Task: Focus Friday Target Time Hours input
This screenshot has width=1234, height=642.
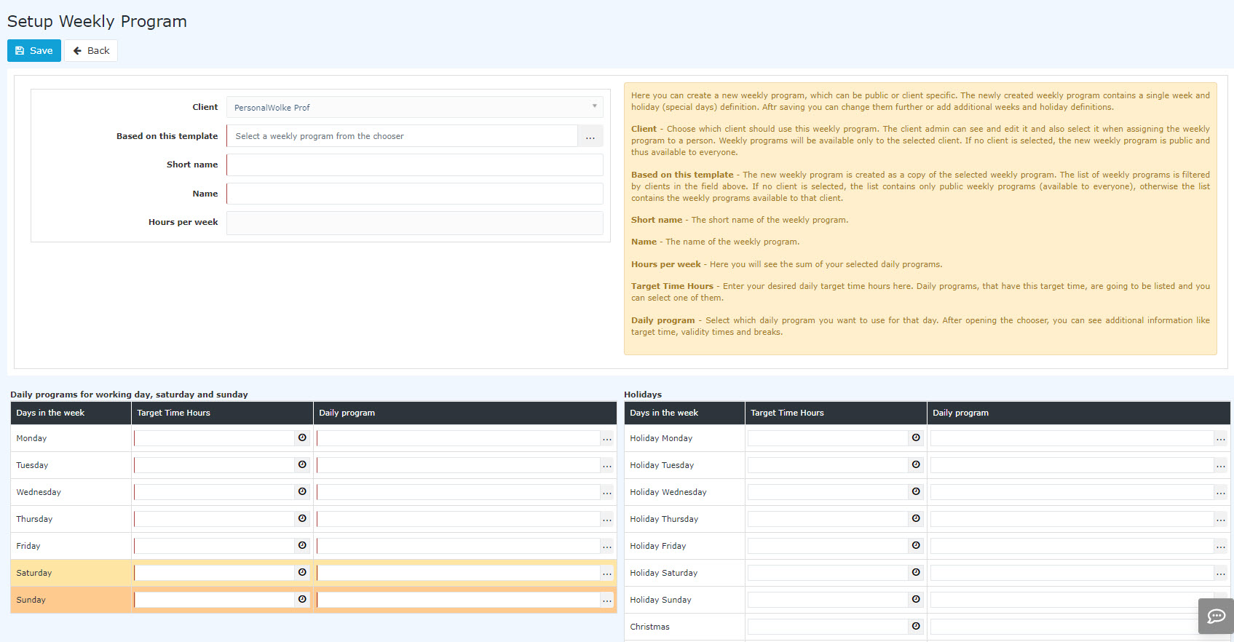Action: (x=215, y=546)
